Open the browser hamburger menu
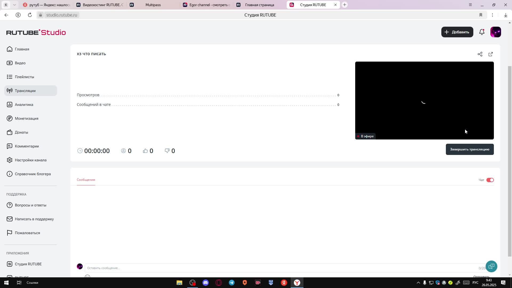Screen dimensions: 512x288 pos(470,5)
